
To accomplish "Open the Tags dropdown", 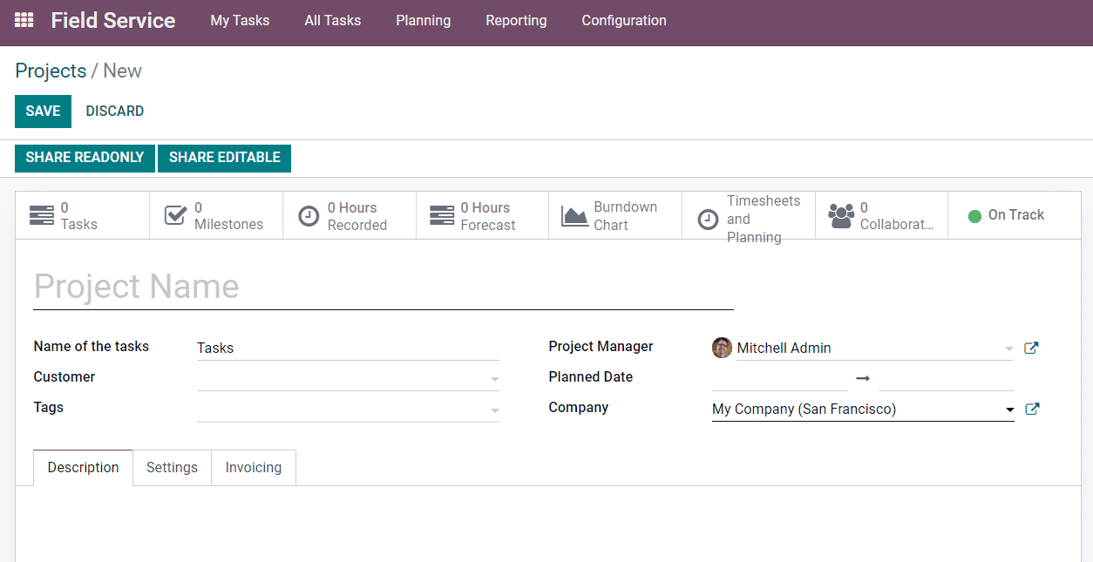I will pos(494,409).
